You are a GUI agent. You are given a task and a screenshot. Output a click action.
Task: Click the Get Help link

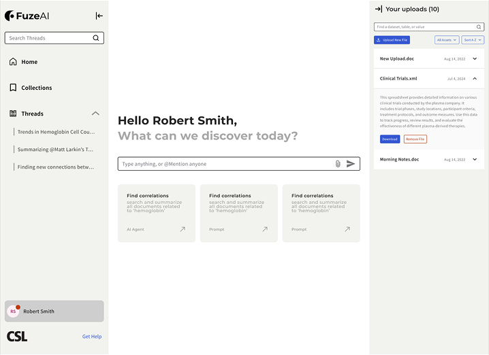(x=92, y=337)
